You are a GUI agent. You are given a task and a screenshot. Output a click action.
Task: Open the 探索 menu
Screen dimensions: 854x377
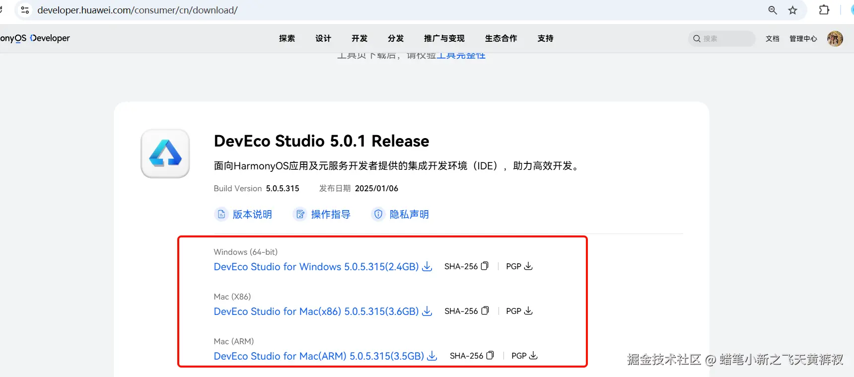tap(287, 38)
